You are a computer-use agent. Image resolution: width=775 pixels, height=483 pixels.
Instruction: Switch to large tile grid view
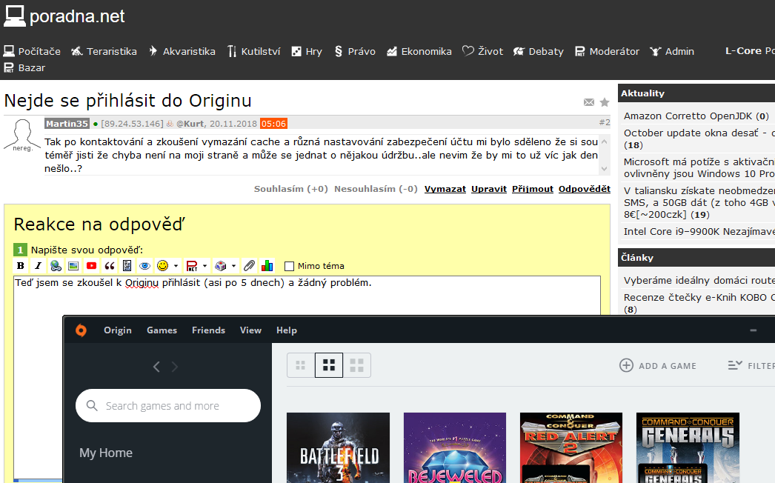point(357,365)
